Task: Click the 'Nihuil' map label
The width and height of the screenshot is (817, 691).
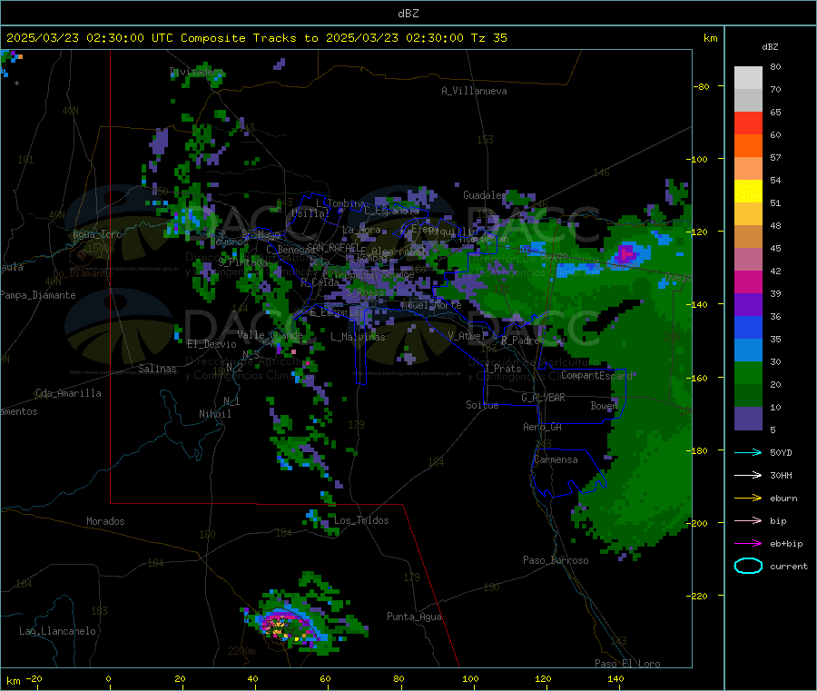Action: (215, 414)
